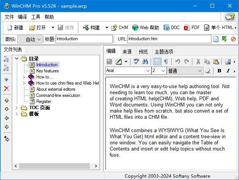Click the move left arrow icon
The width and height of the screenshot is (239, 180).
[x=7, y=118]
